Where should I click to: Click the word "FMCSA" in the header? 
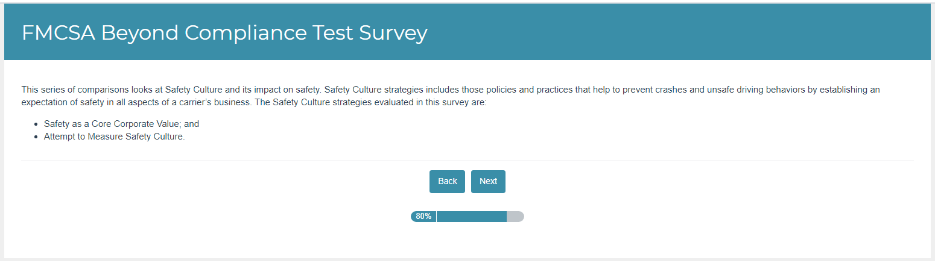point(58,33)
